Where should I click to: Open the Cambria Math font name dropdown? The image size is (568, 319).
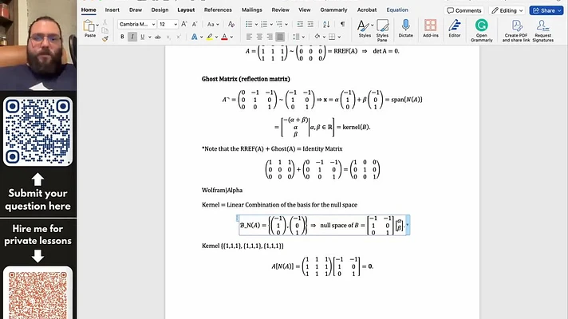(x=153, y=24)
